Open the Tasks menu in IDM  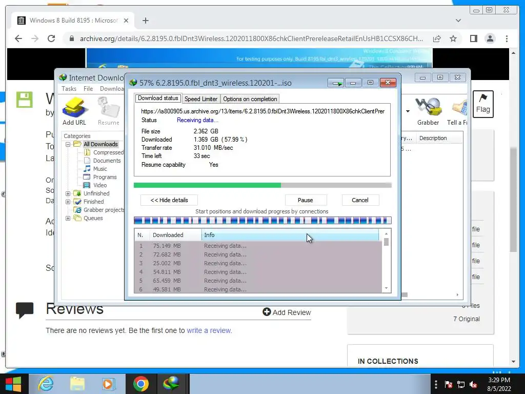click(x=69, y=88)
